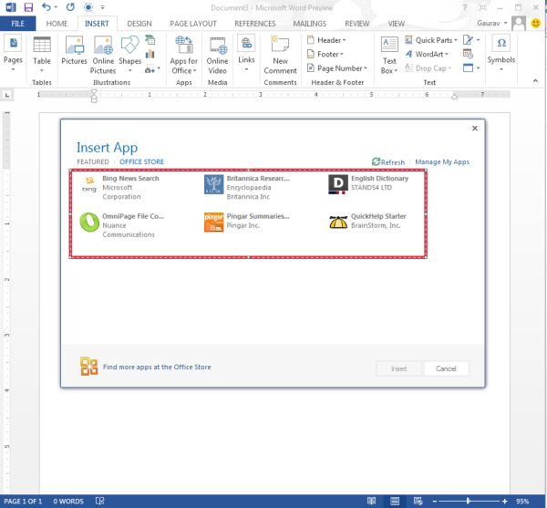Open Apps for Office menu
Screen dimensions: 547x508
184,55
